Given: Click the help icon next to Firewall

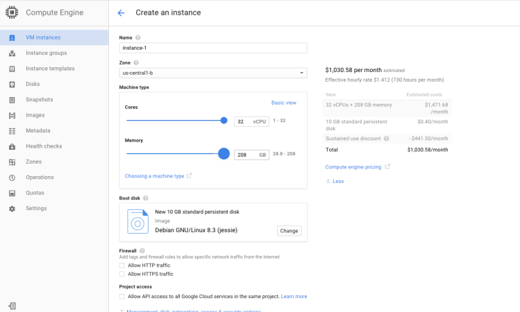Looking at the screenshot, I should point(142,251).
